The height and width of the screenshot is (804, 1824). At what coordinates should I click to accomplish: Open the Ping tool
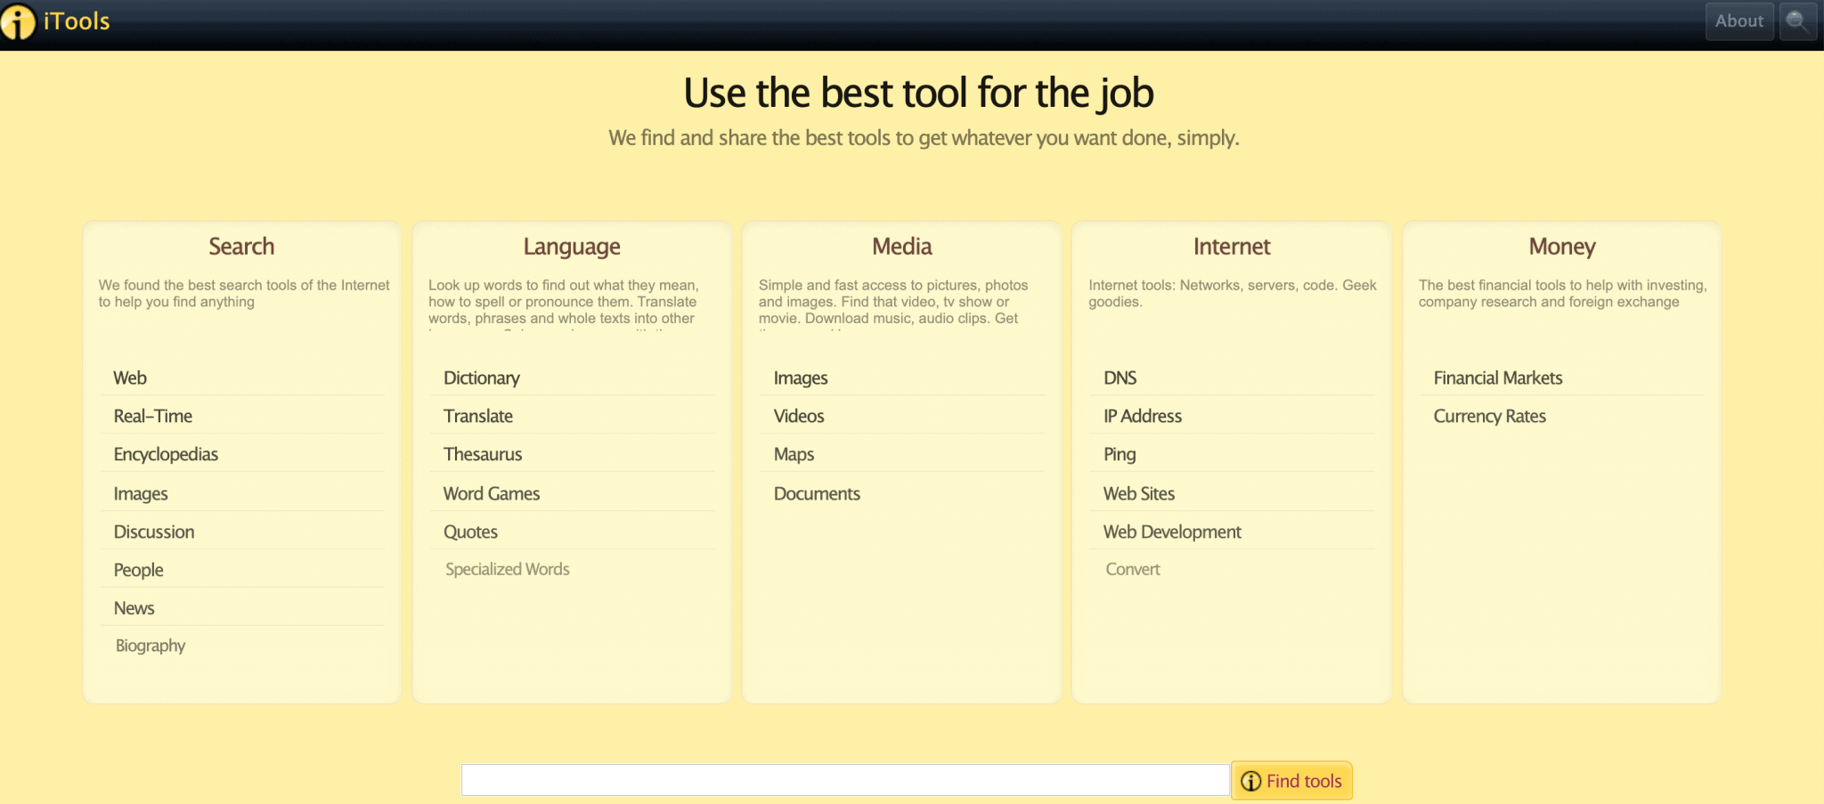click(x=1120, y=455)
